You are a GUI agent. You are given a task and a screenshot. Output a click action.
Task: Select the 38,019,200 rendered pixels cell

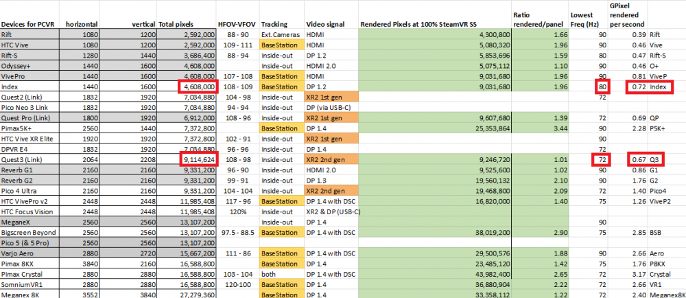tap(482, 232)
